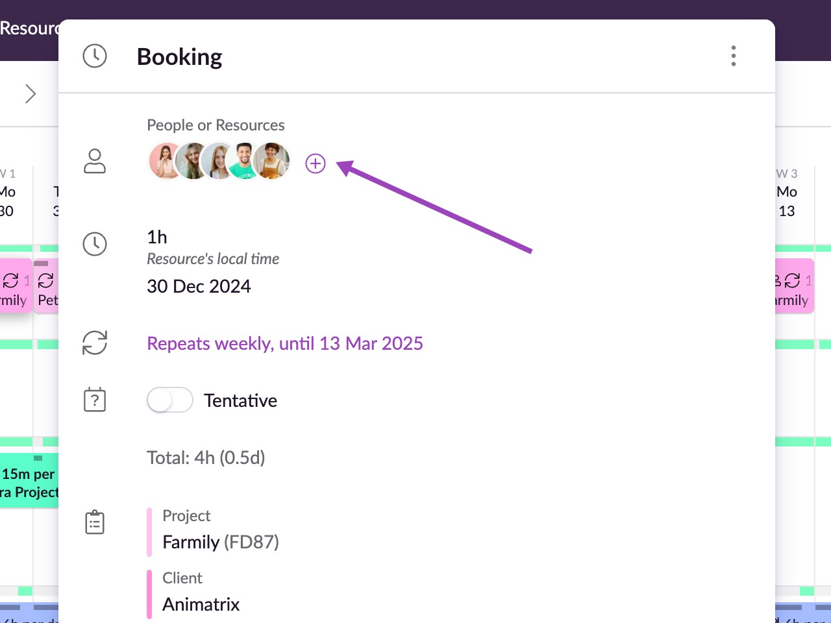This screenshot has width=831, height=623.
Task: Click the add person plus icon
Action: pos(316,164)
